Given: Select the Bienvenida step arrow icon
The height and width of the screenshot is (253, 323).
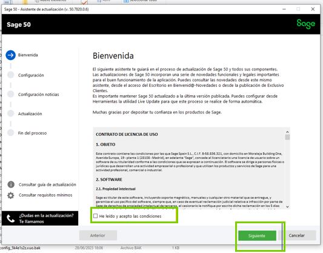Looking at the screenshot, I should [x=10, y=55].
